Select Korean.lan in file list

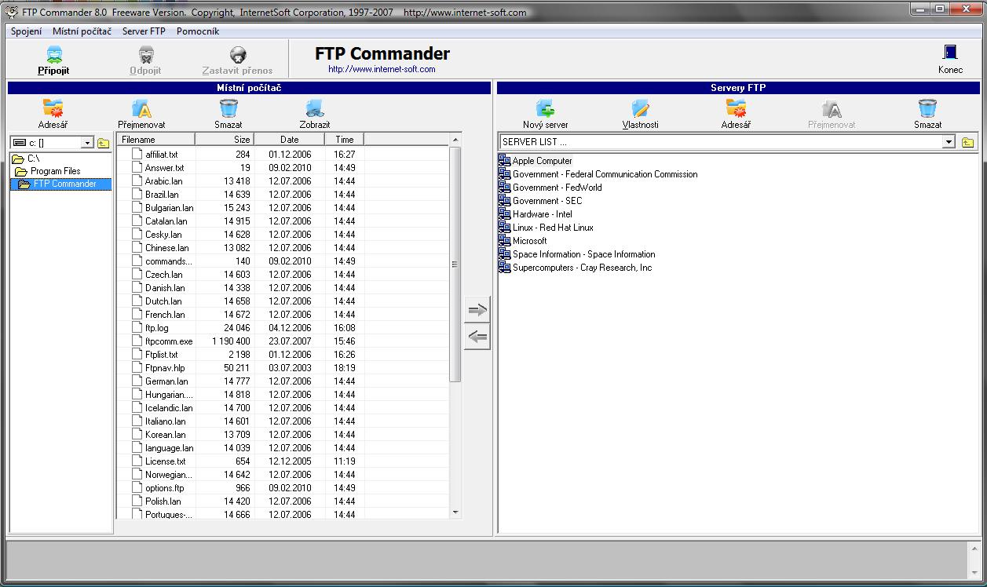click(x=165, y=435)
